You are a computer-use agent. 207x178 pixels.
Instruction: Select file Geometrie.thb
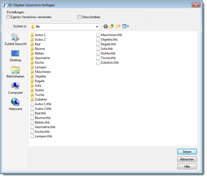[43, 127]
